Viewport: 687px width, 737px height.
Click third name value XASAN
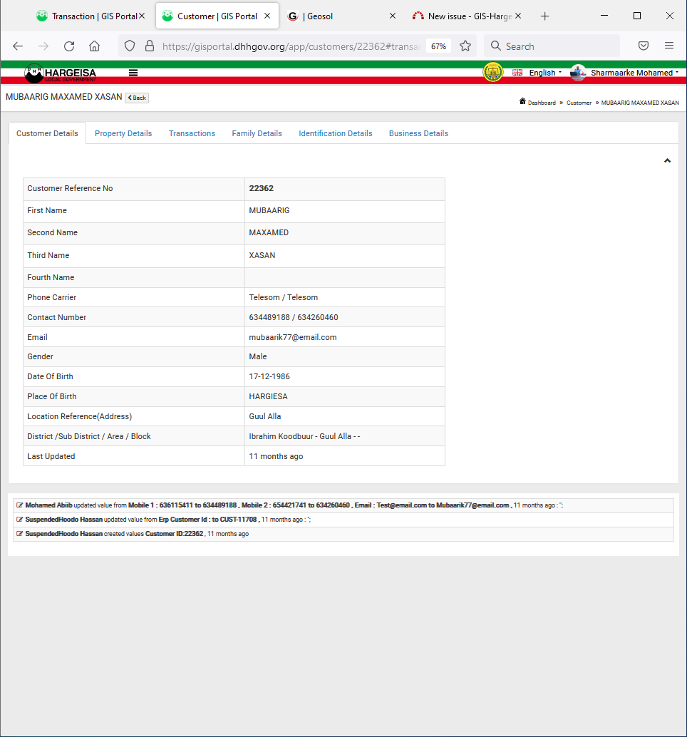pyautogui.click(x=262, y=255)
